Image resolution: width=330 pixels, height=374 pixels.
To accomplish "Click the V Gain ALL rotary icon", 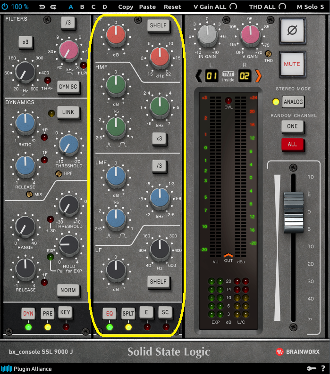I will pyautogui.click(x=233, y=7).
